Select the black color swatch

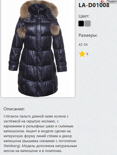tap(81, 24)
